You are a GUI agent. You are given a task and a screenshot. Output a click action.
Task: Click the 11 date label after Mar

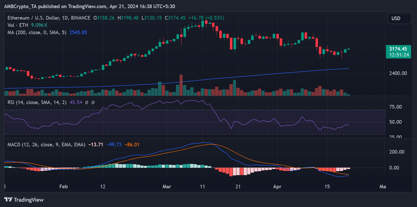[202, 187]
